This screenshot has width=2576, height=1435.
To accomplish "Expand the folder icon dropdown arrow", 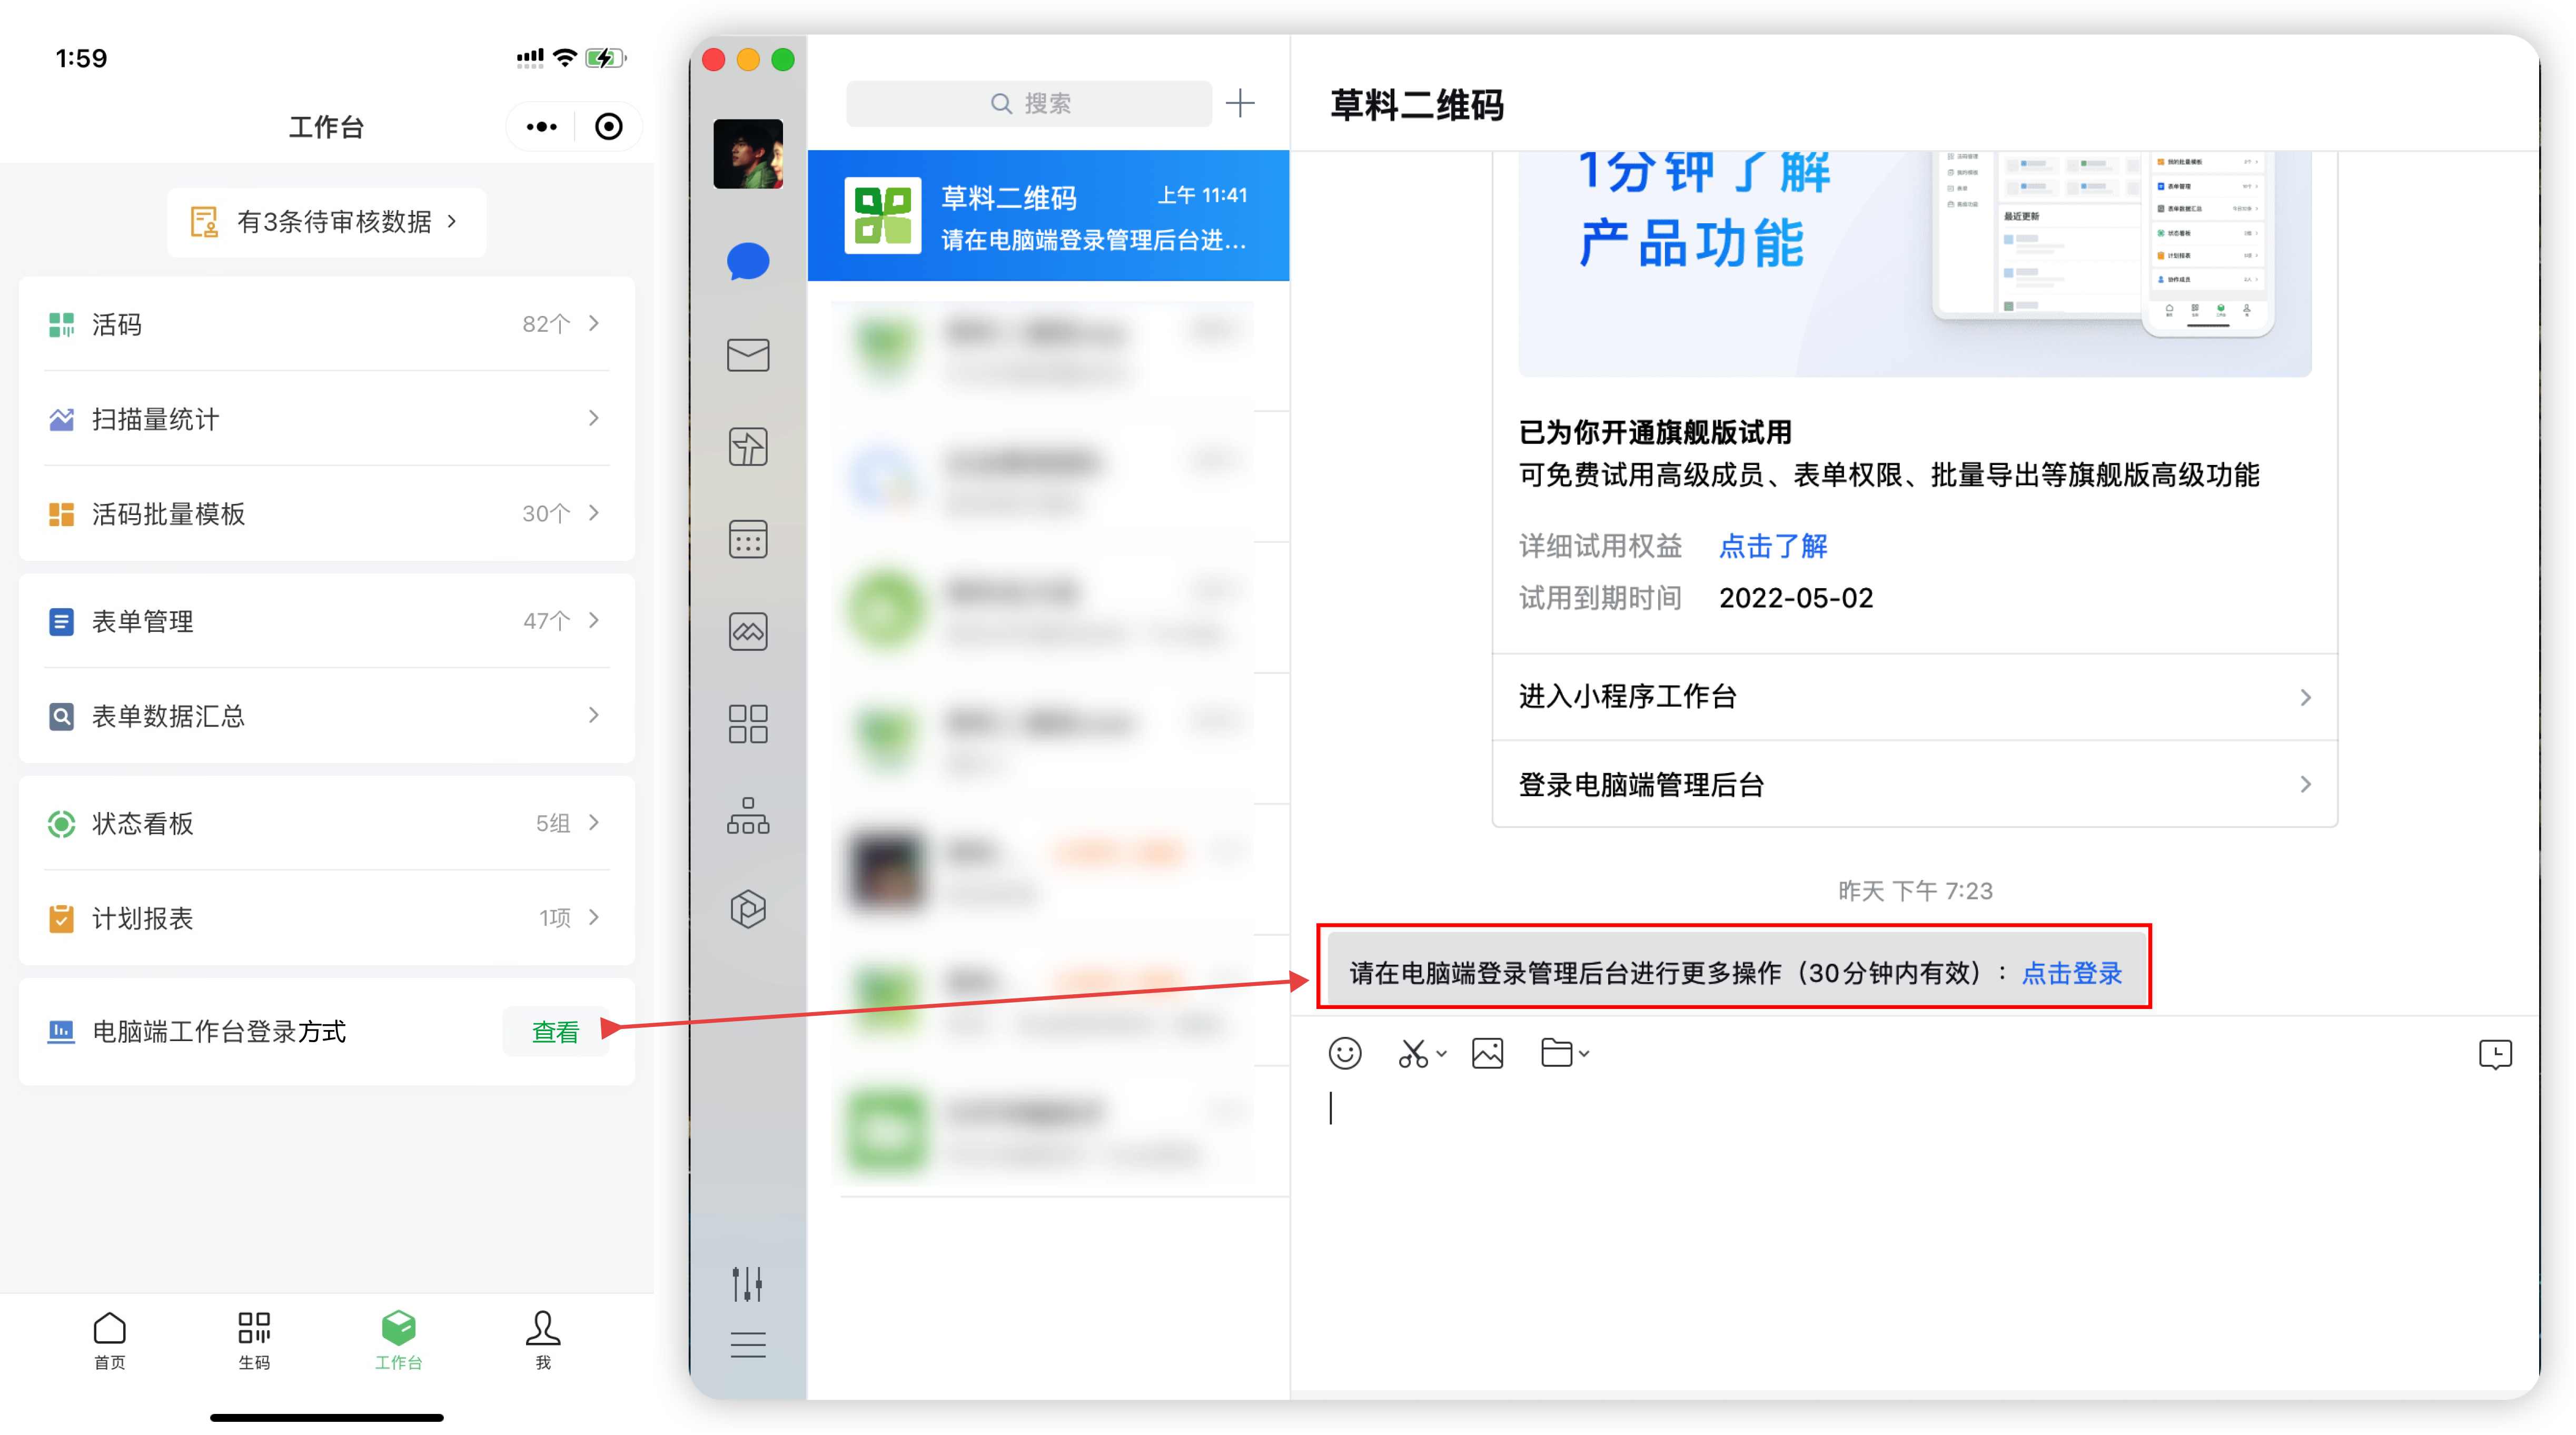I will click(x=1584, y=1053).
